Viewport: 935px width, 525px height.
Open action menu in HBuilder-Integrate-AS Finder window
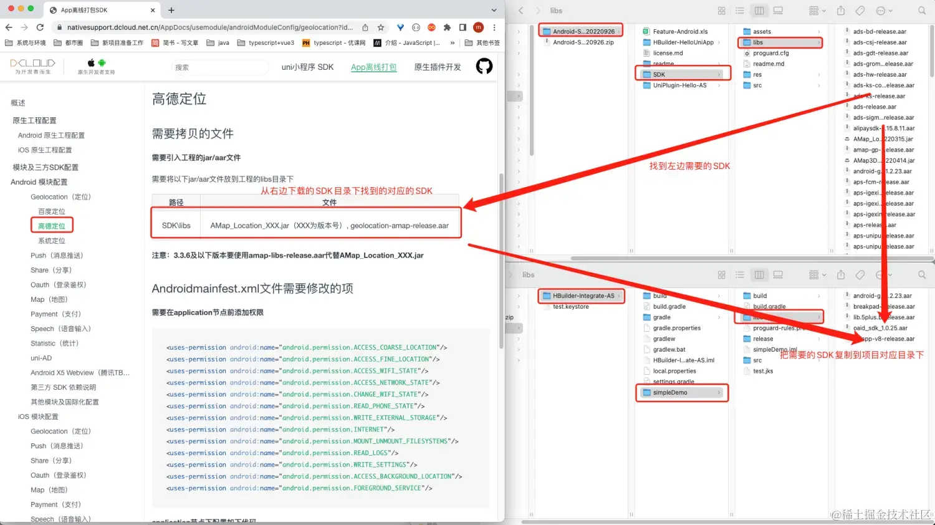[x=884, y=275]
